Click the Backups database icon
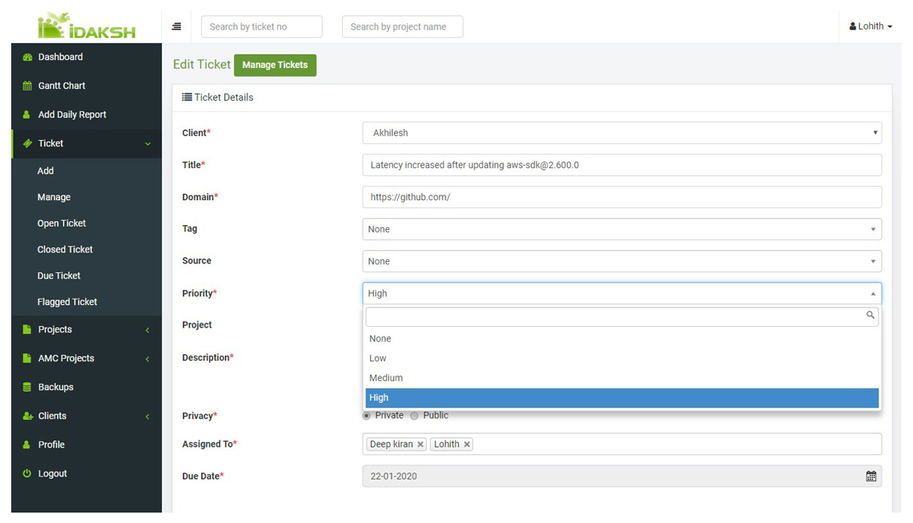The width and height of the screenshot is (913, 523). click(26, 388)
